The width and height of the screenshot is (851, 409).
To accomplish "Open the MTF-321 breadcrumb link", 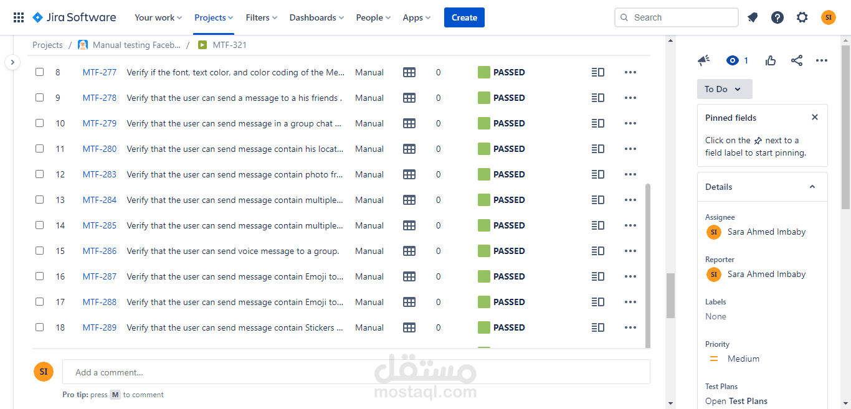I will tap(229, 45).
